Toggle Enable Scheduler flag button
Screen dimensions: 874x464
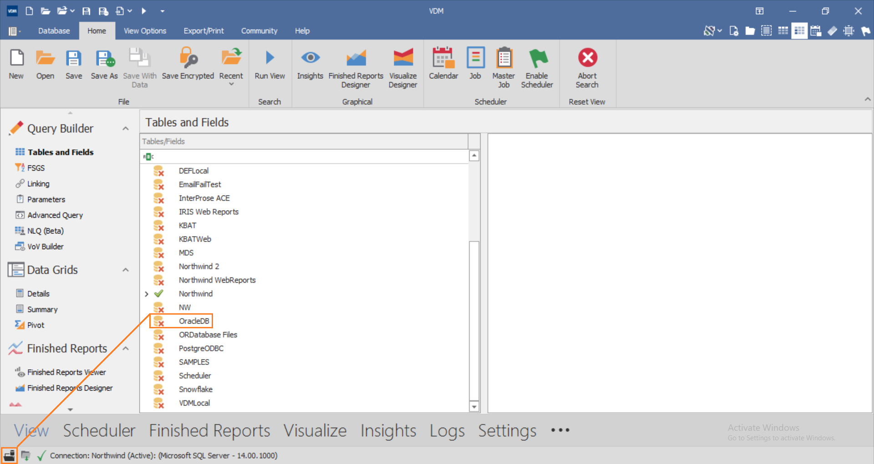[537, 68]
